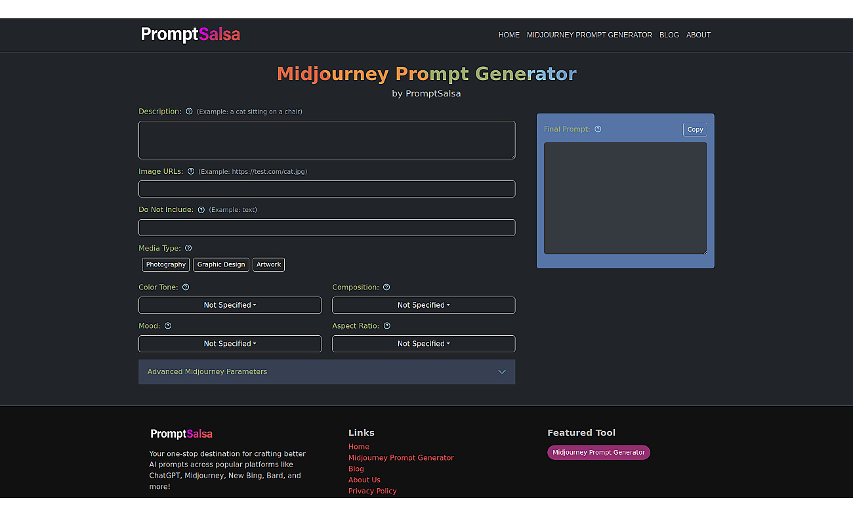
Task: Click the help icon next to Media Type
Action: [188, 248]
